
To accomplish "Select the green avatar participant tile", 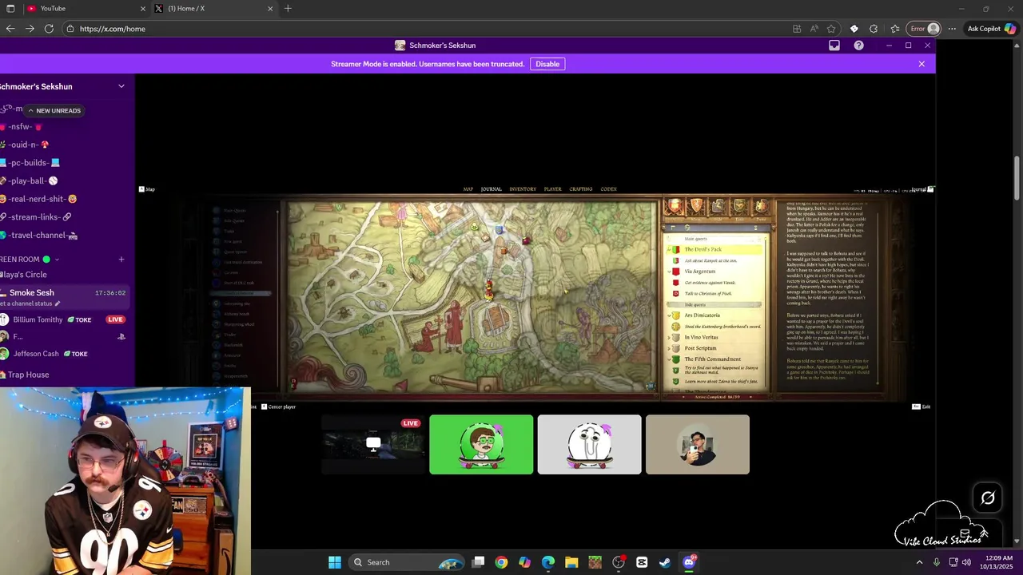I will (481, 445).
